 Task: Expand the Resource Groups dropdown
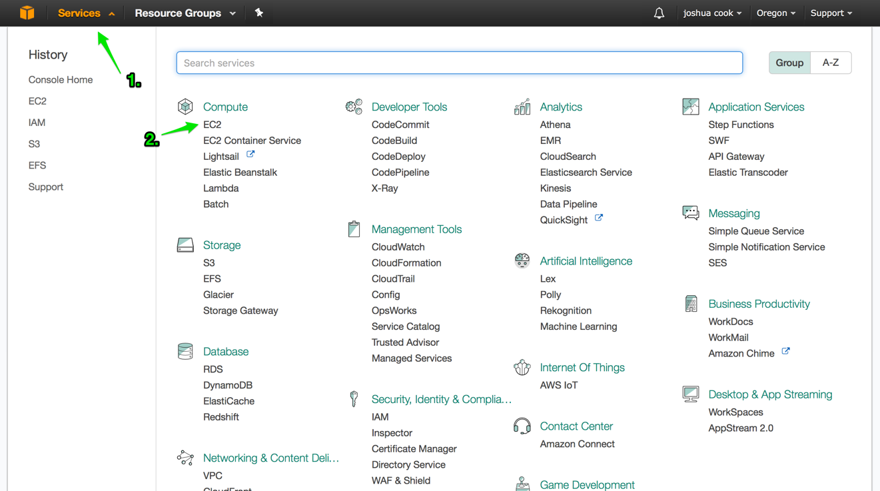tap(185, 13)
